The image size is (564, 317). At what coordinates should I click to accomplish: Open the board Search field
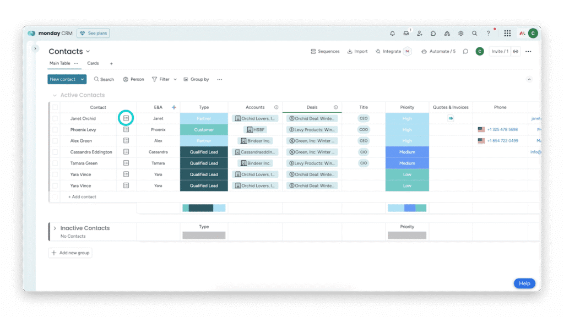tap(104, 79)
